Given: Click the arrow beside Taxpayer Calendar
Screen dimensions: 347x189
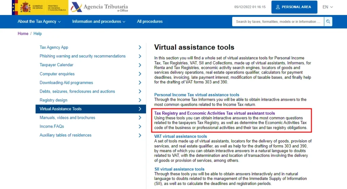Looking at the screenshot, I should [x=140, y=65].
